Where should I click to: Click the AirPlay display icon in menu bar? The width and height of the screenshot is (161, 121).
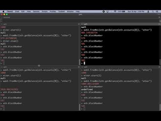click(107, 11)
